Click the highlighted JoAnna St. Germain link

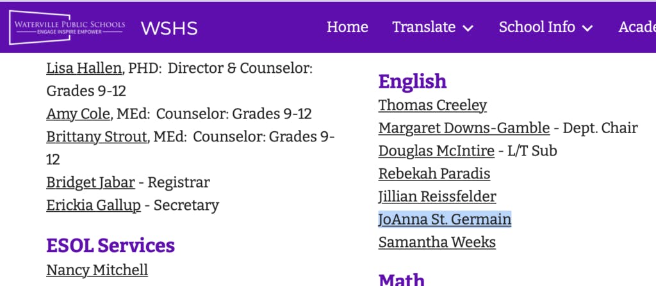click(445, 219)
